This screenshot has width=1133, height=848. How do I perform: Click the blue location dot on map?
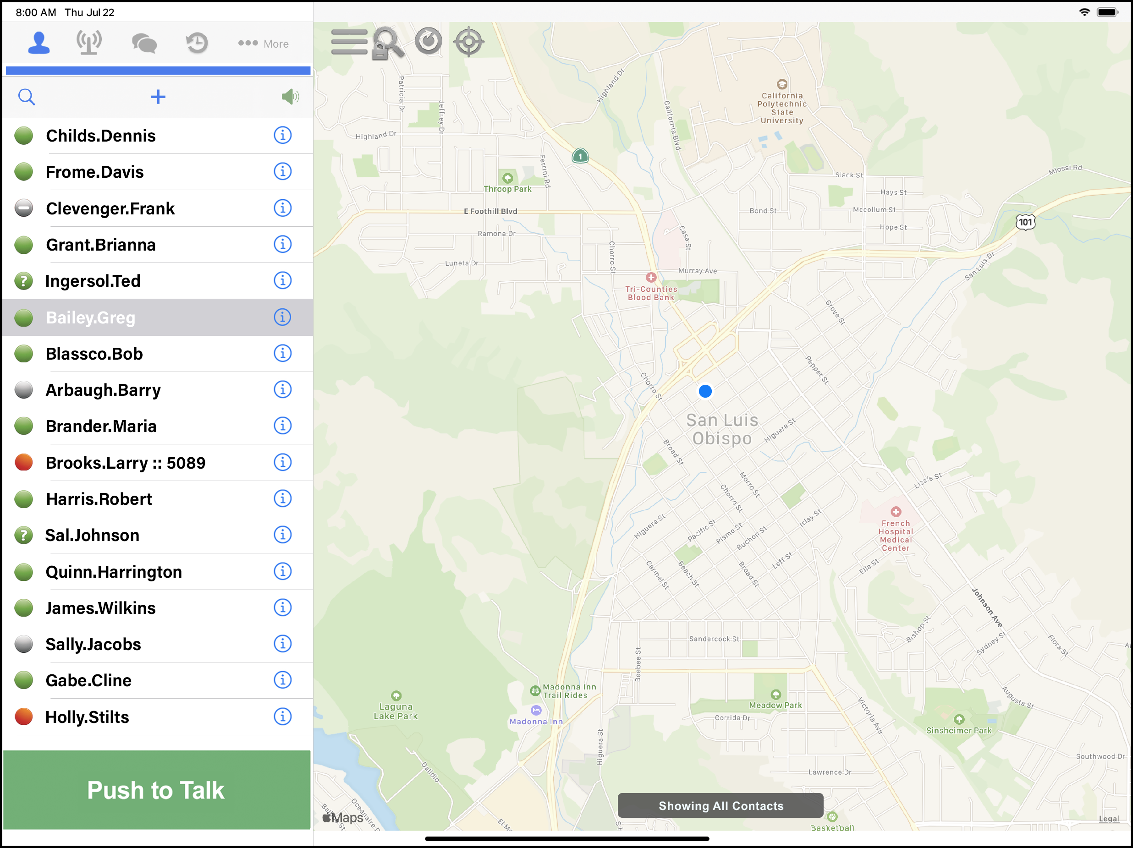[x=705, y=391]
